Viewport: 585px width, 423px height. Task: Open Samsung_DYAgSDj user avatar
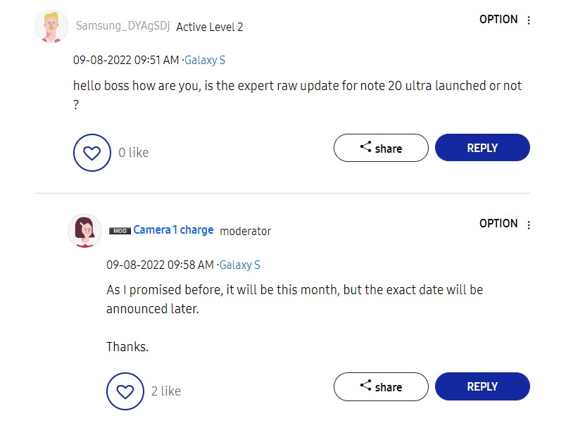51,27
